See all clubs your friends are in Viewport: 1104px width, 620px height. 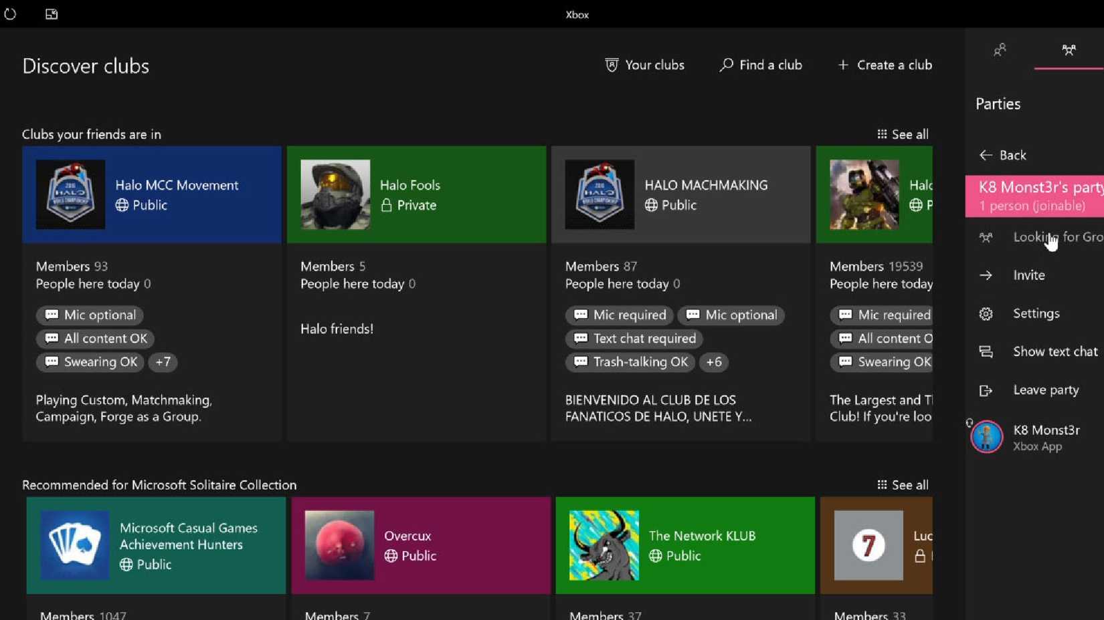[901, 134]
